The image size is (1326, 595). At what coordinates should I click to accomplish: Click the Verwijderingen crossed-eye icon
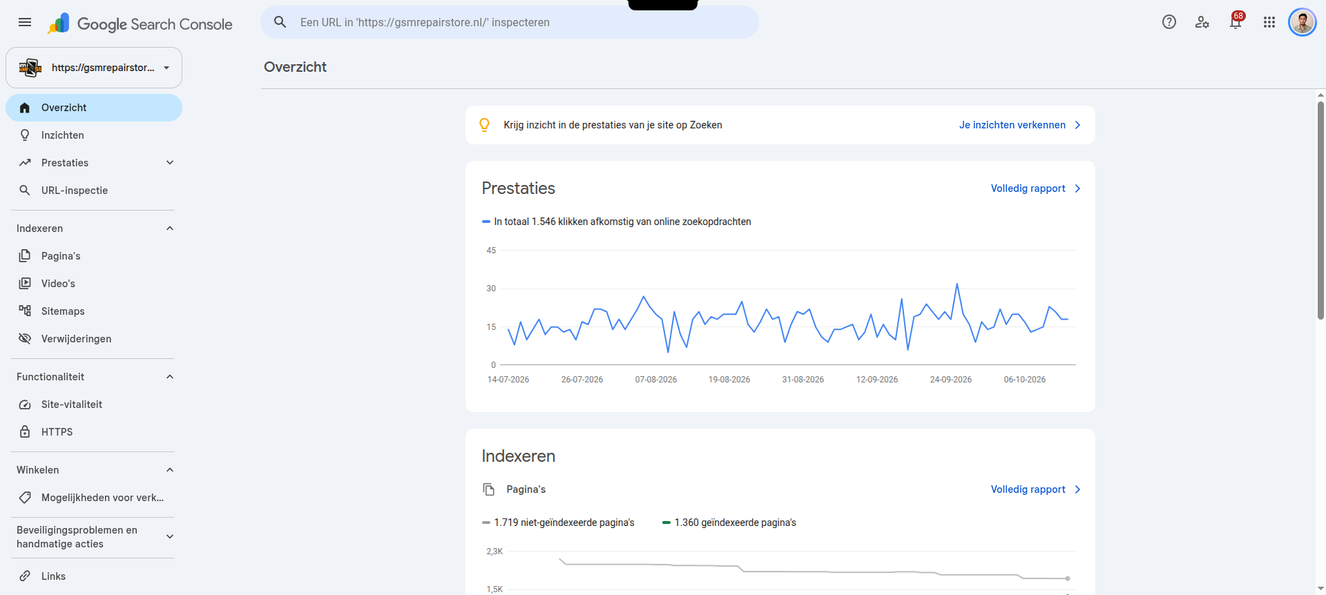coord(25,339)
